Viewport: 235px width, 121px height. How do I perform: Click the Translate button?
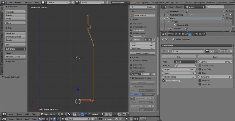tap(15, 12)
